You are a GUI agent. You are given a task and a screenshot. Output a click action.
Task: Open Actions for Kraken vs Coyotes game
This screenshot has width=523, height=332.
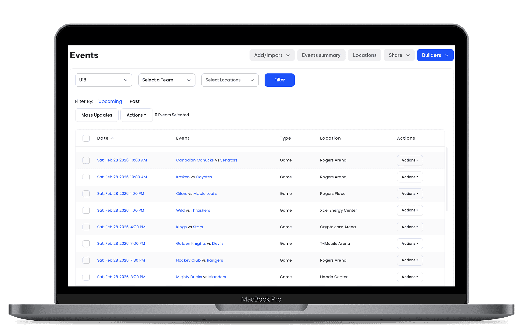point(410,177)
